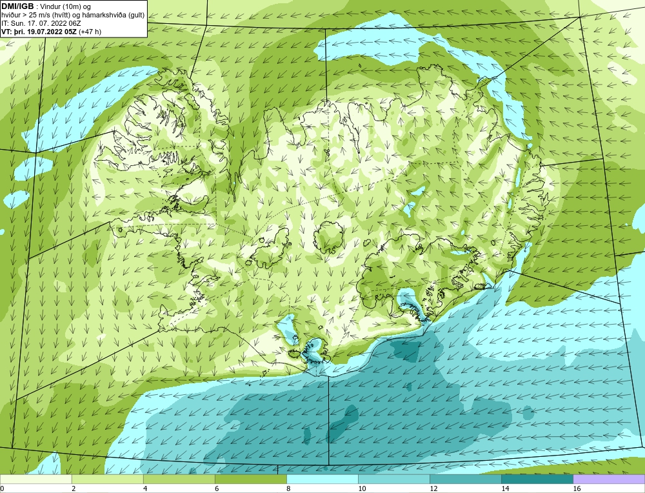Click the 14–16 m/s dark teal swatch
The image size is (645, 493).
click(x=537, y=479)
